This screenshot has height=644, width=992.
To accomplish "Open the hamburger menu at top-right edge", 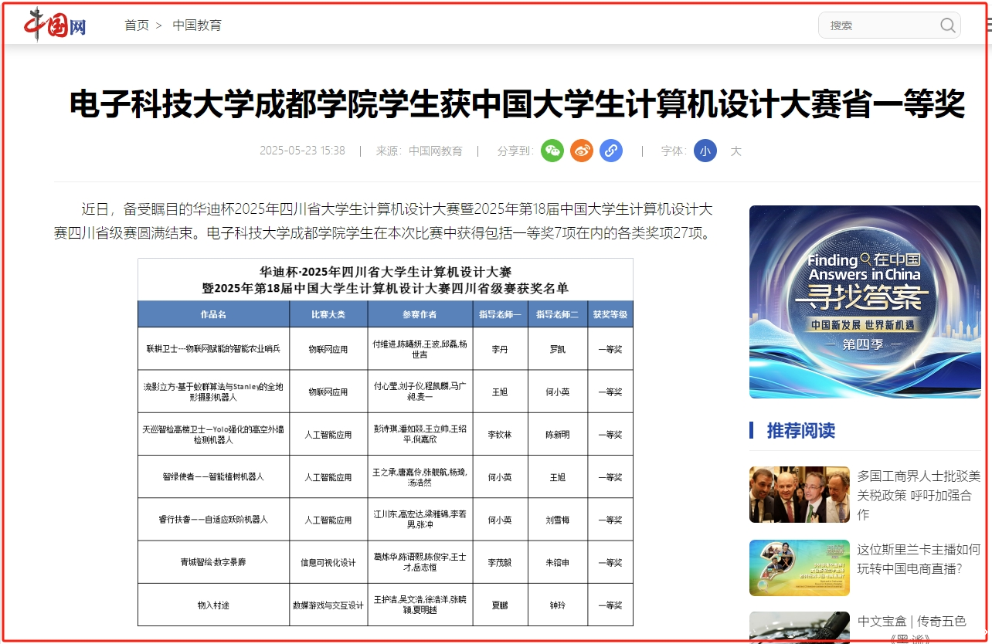I will click(x=988, y=25).
